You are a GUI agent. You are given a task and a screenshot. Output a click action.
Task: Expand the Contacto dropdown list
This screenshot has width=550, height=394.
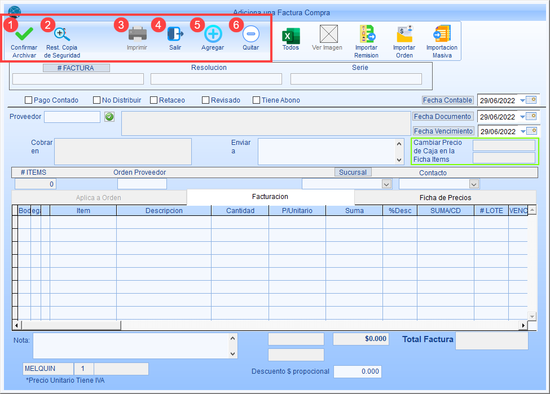(x=474, y=184)
